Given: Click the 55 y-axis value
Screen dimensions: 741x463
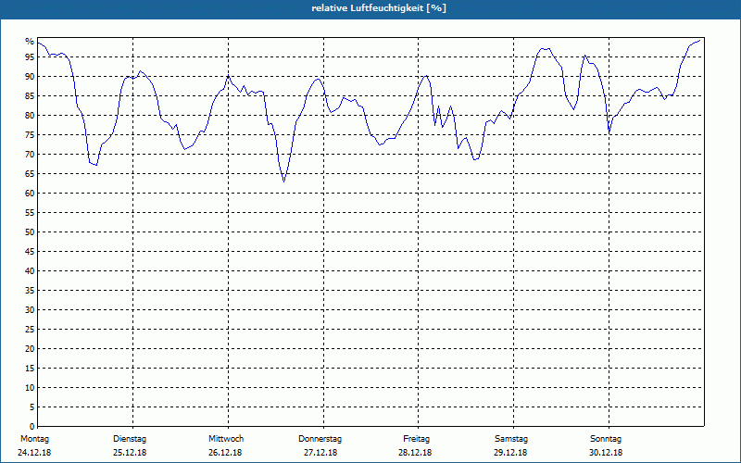Looking at the screenshot, I should tap(30, 213).
